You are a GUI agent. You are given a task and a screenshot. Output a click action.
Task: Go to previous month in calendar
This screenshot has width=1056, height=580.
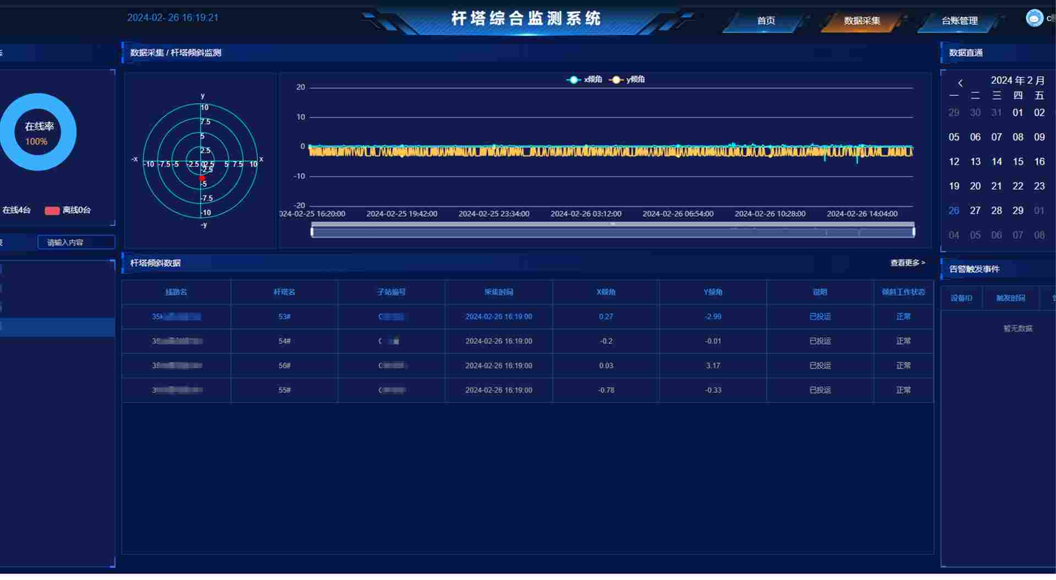click(960, 83)
